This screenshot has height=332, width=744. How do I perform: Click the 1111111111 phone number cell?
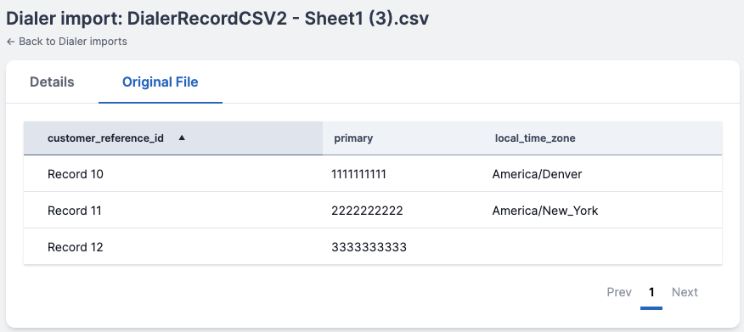[x=358, y=174]
